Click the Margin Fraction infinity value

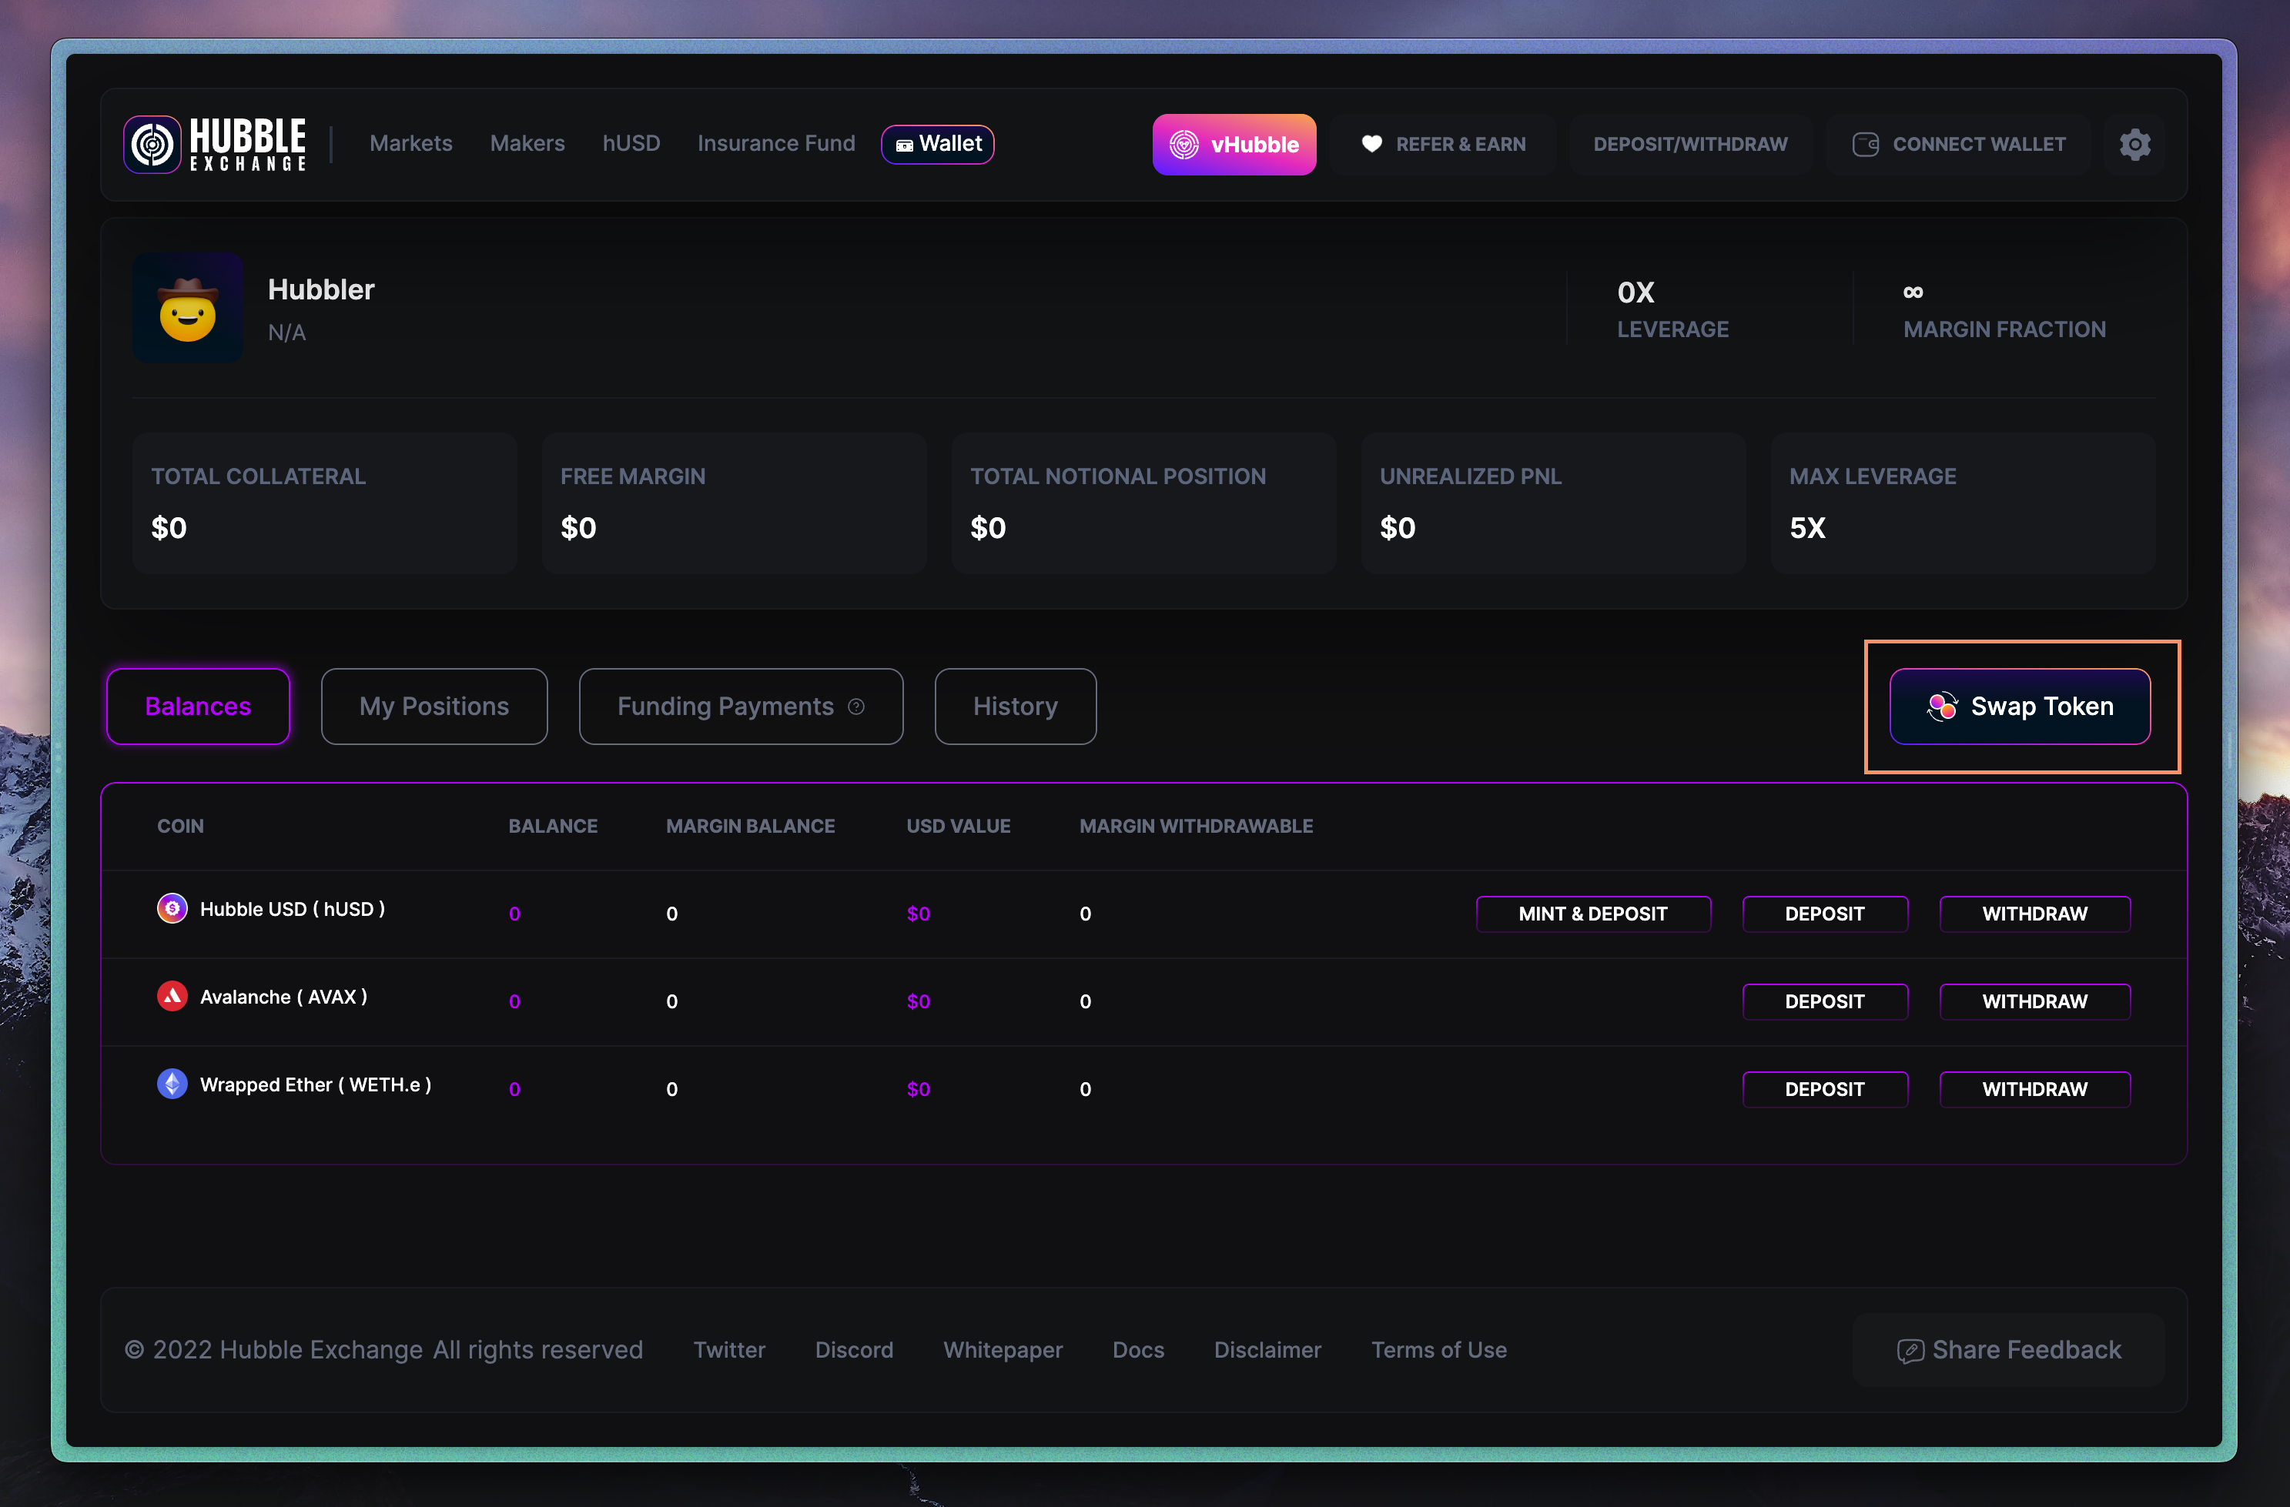1913,292
